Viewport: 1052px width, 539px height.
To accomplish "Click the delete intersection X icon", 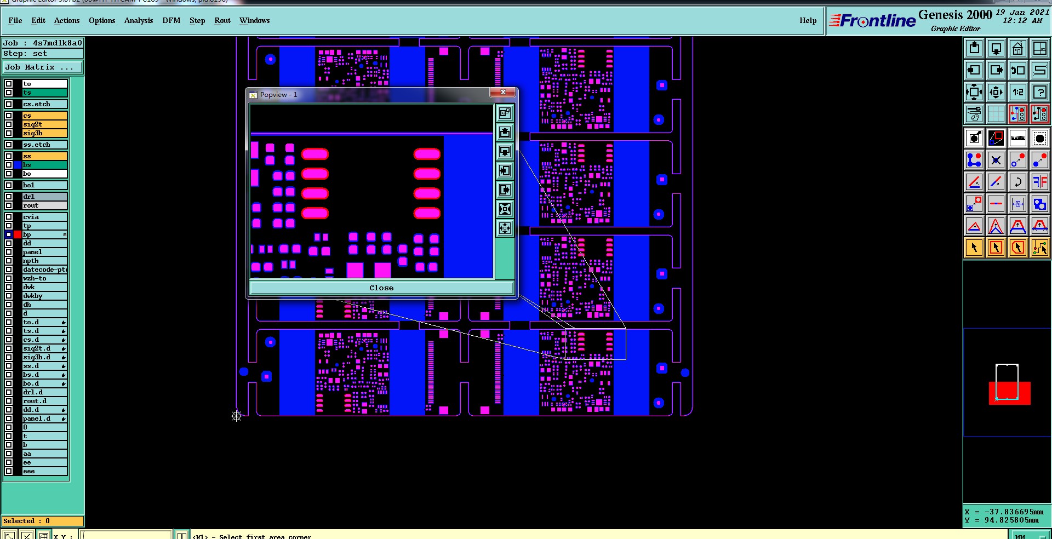I will [x=996, y=160].
